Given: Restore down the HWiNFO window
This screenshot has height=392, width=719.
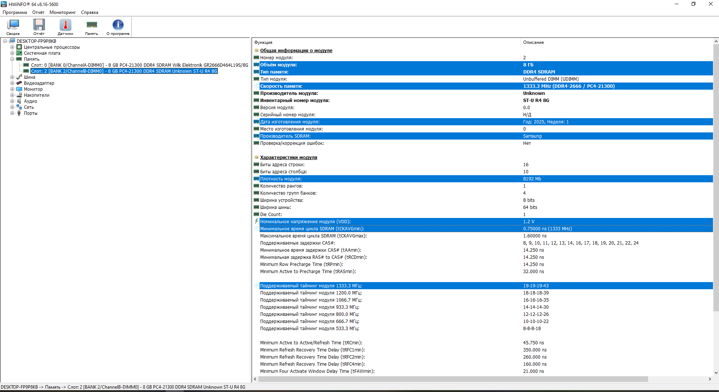Looking at the screenshot, I should (693, 4).
